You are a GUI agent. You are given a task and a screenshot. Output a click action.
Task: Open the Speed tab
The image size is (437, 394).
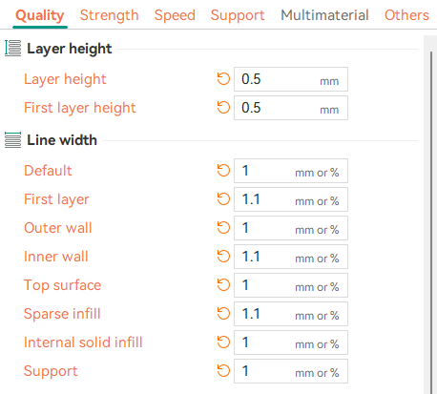(x=175, y=15)
